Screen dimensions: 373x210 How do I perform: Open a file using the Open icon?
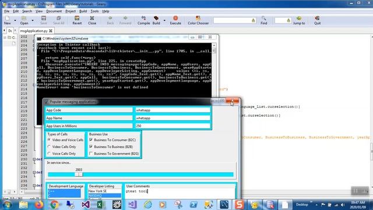pos(24,20)
